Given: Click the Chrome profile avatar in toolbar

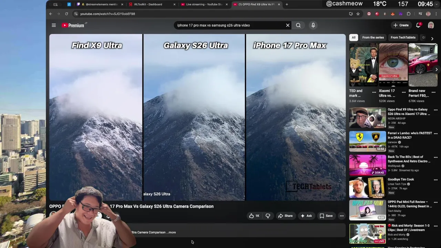Looking at the screenshot, I should 428,14.
